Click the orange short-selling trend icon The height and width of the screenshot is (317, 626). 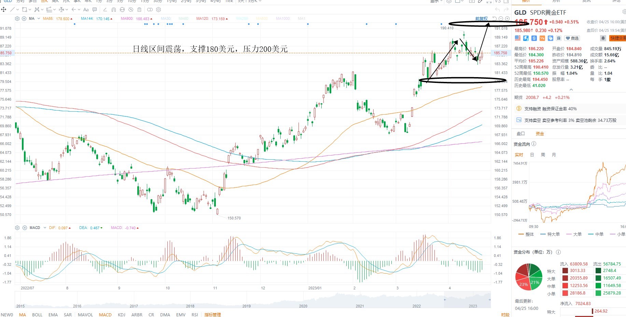542,38
